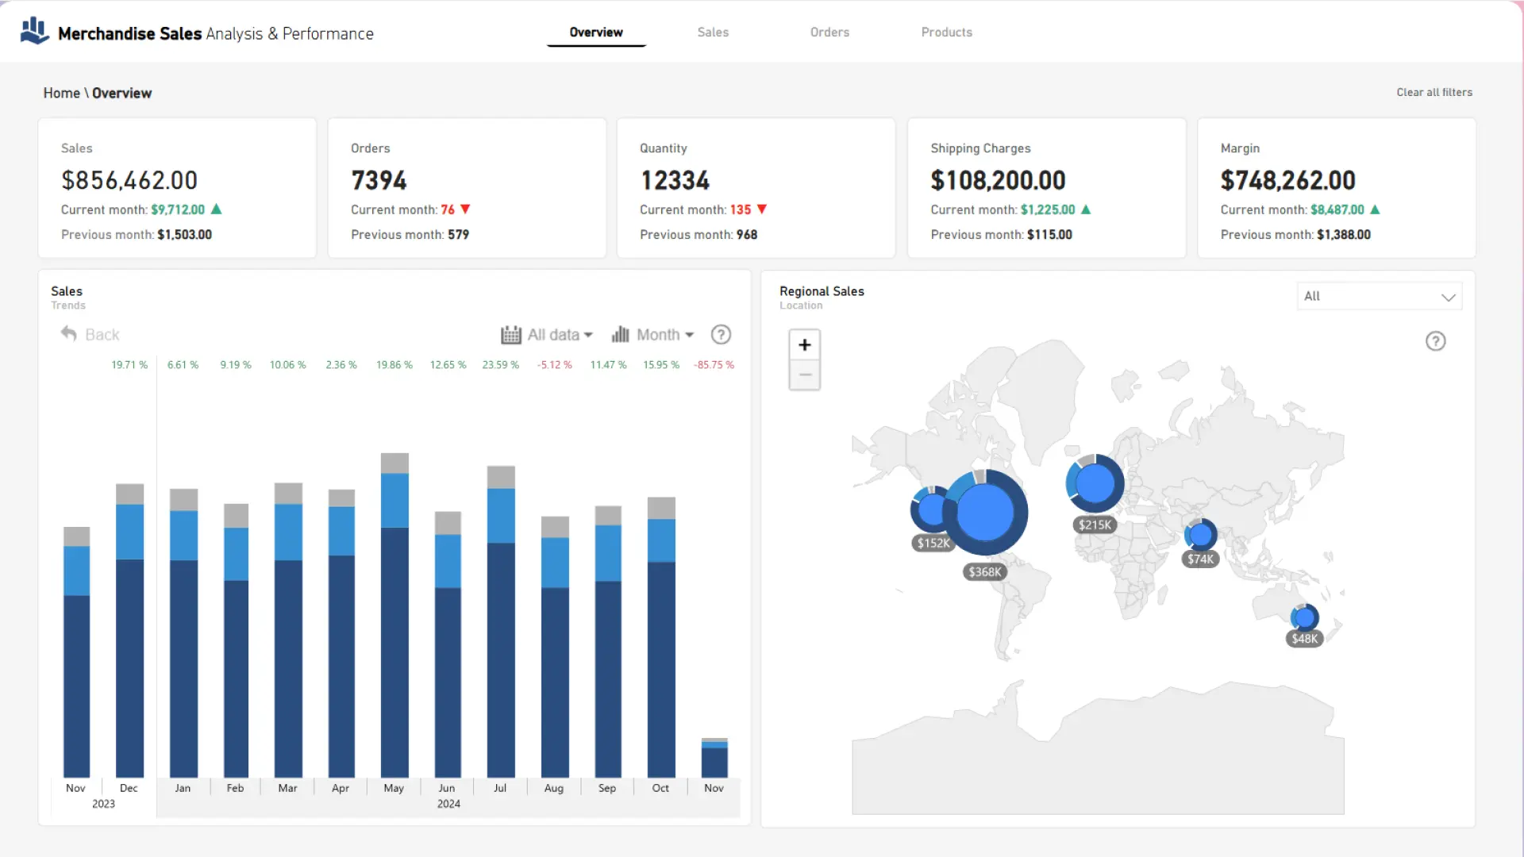Click the May 2024 sales bar

[394, 615]
